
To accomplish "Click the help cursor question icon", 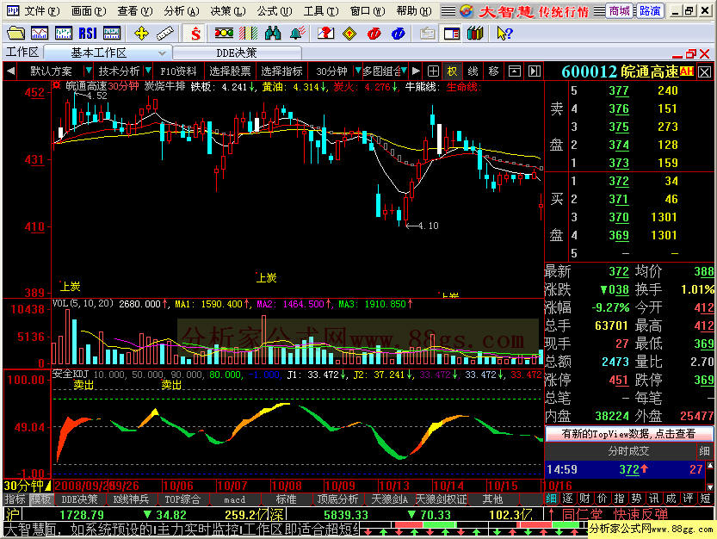I will pos(504,34).
